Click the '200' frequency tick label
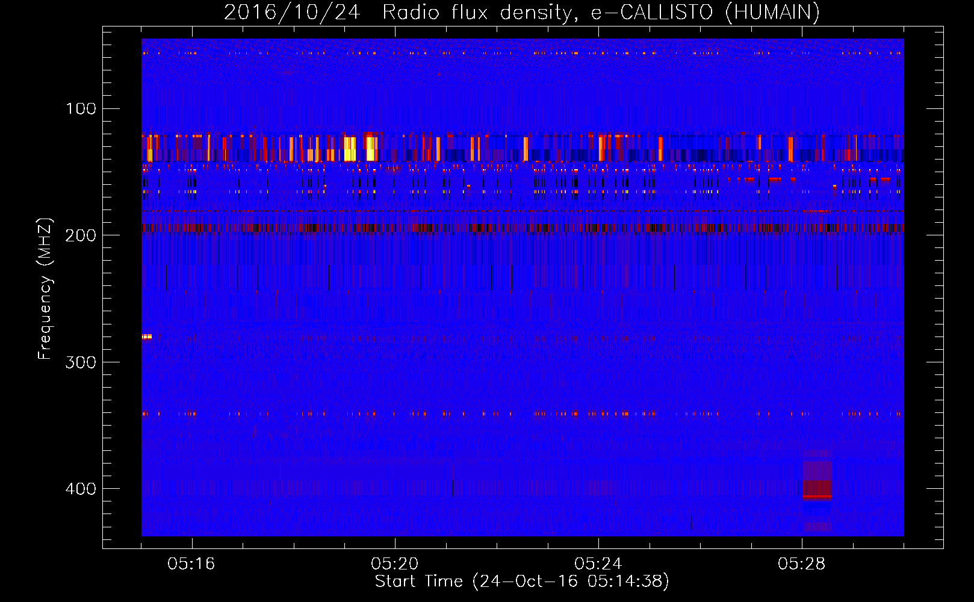 click(81, 235)
